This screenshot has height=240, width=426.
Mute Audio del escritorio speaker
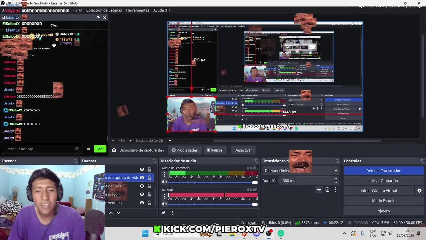coord(164,182)
